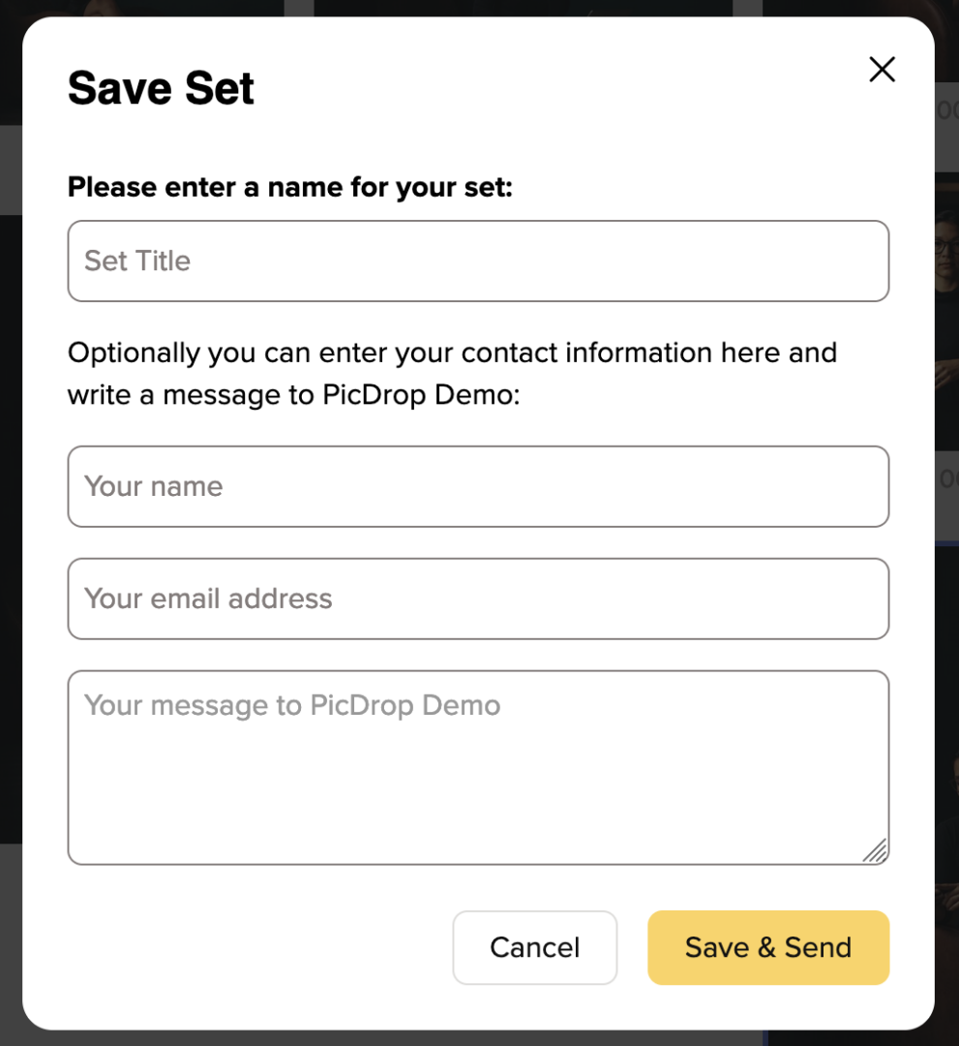Cancel saving the set
959x1046 pixels.
pyautogui.click(x=534, y=947)
